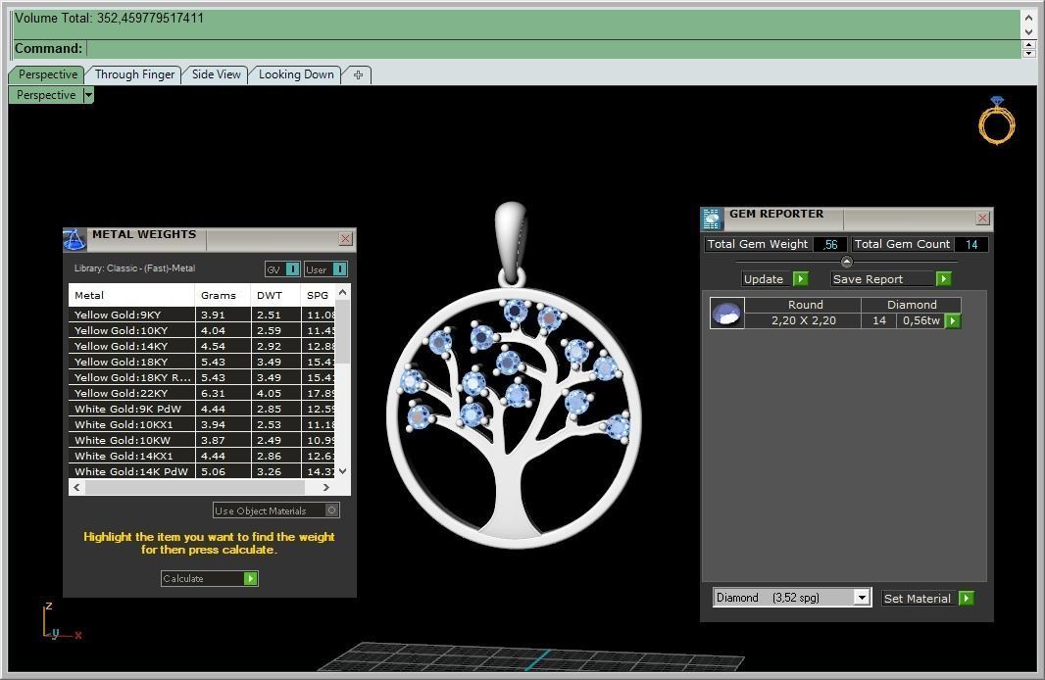Click the green arrow beside Save Report
Image resolution: width=1045 pixels, height=680 pixels.
click(944, 279)
